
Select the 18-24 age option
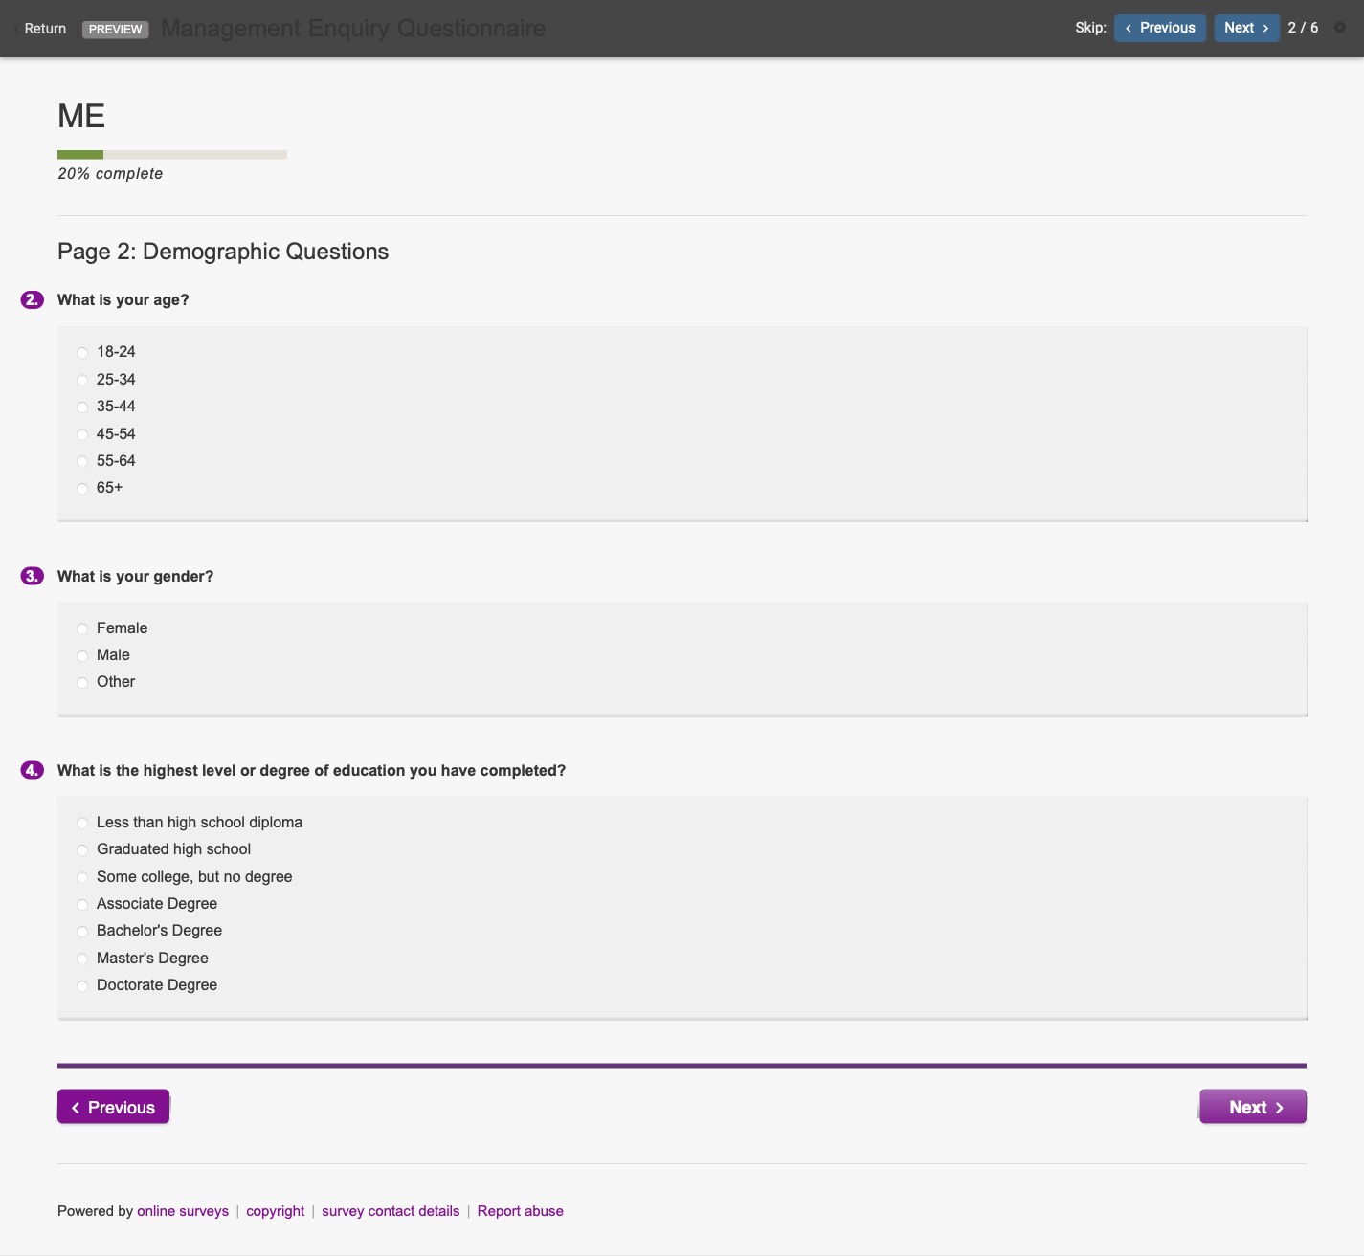tap(82, 353)
